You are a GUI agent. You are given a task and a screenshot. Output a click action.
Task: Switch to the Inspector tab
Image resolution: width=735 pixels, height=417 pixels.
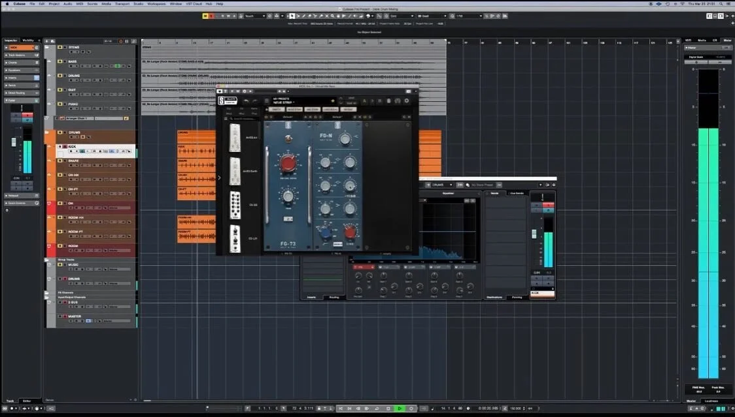click(x=10, y=40)
